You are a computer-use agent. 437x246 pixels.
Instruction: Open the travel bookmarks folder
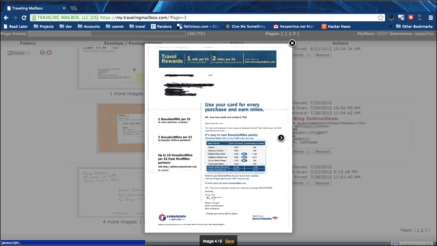[x=137, y=27]
